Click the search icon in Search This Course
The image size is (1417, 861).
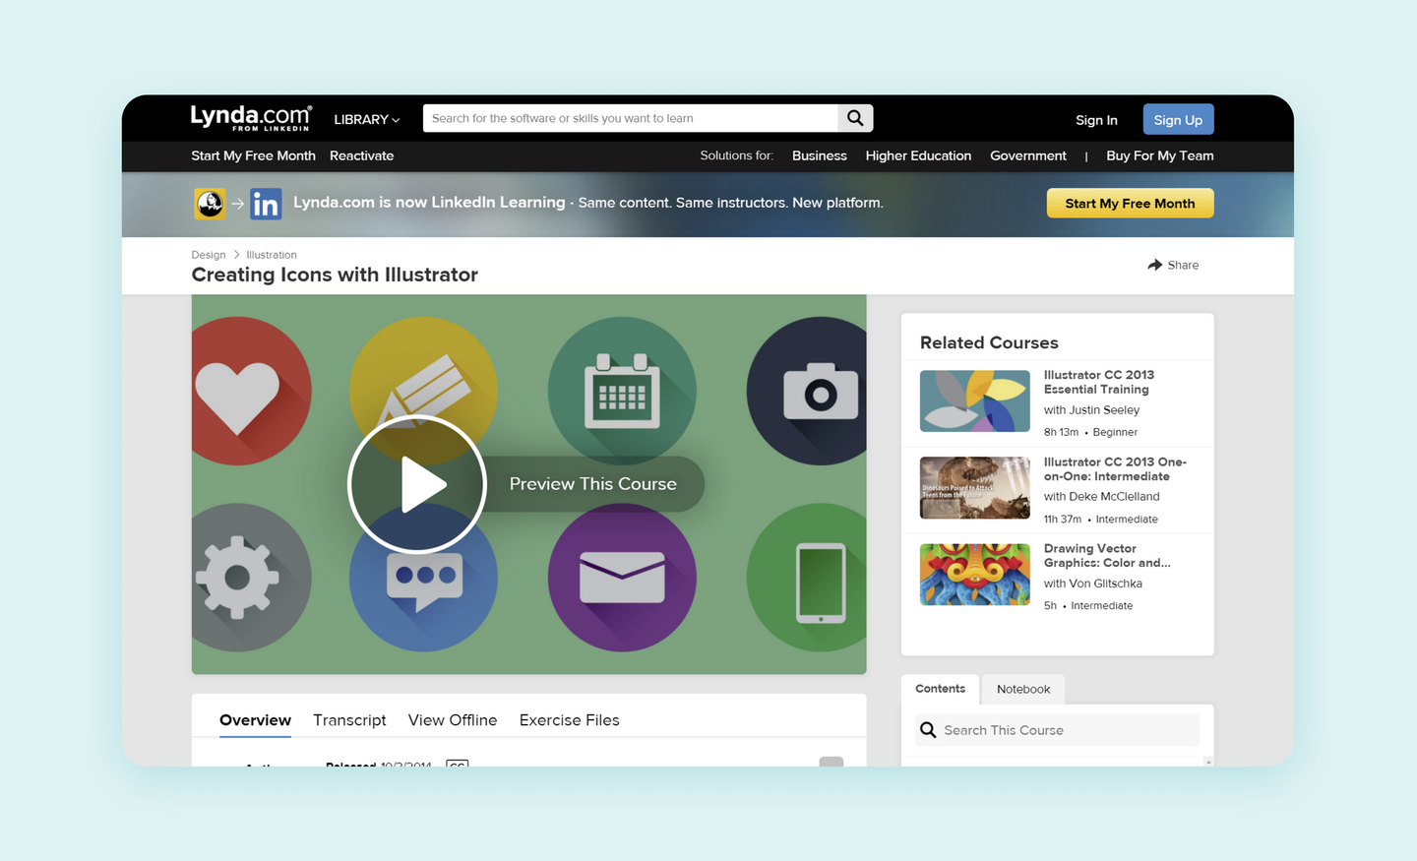928,730
